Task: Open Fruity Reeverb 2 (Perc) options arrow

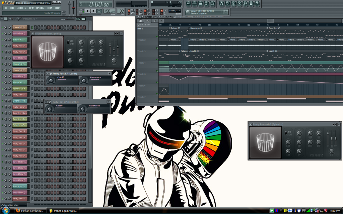Action: (33, 34)
